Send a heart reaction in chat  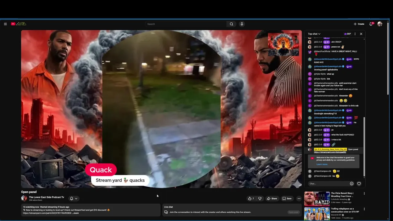[359, 184]
